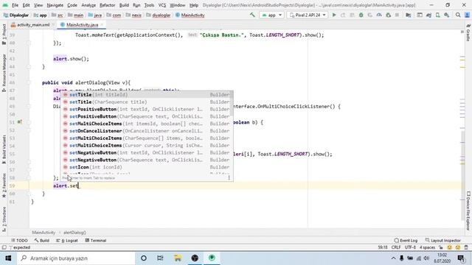
Task: Collapse the fold marker at line 49
Action: [x=29, y=106]
